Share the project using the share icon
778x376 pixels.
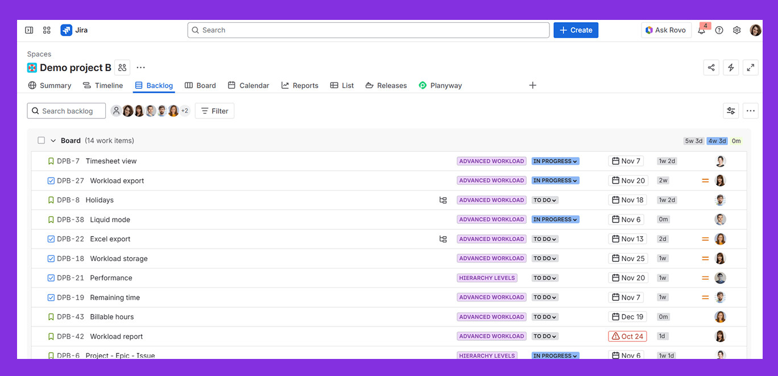pyautogui.click(x=711, y=67)
